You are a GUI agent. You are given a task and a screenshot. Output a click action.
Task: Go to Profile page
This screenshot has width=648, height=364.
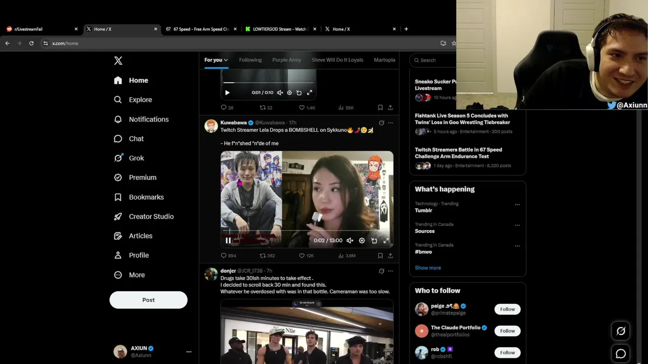coord(131,255)
